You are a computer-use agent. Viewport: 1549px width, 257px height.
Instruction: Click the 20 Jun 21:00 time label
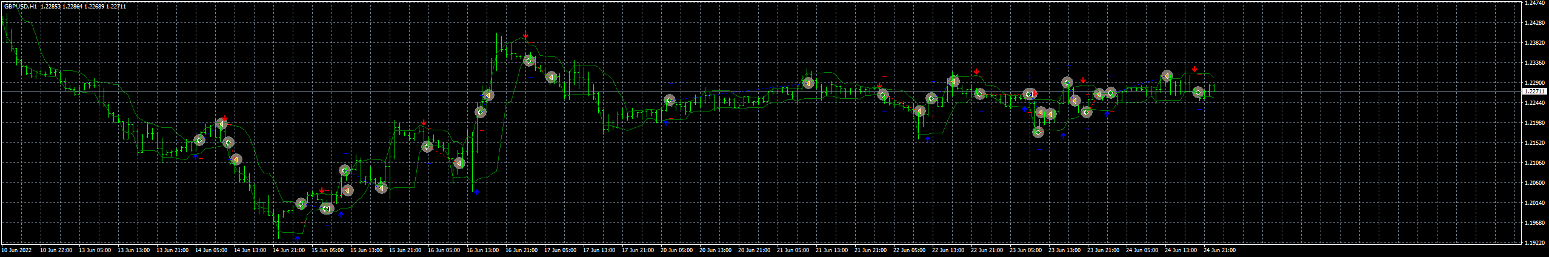[x=755, y=250]
